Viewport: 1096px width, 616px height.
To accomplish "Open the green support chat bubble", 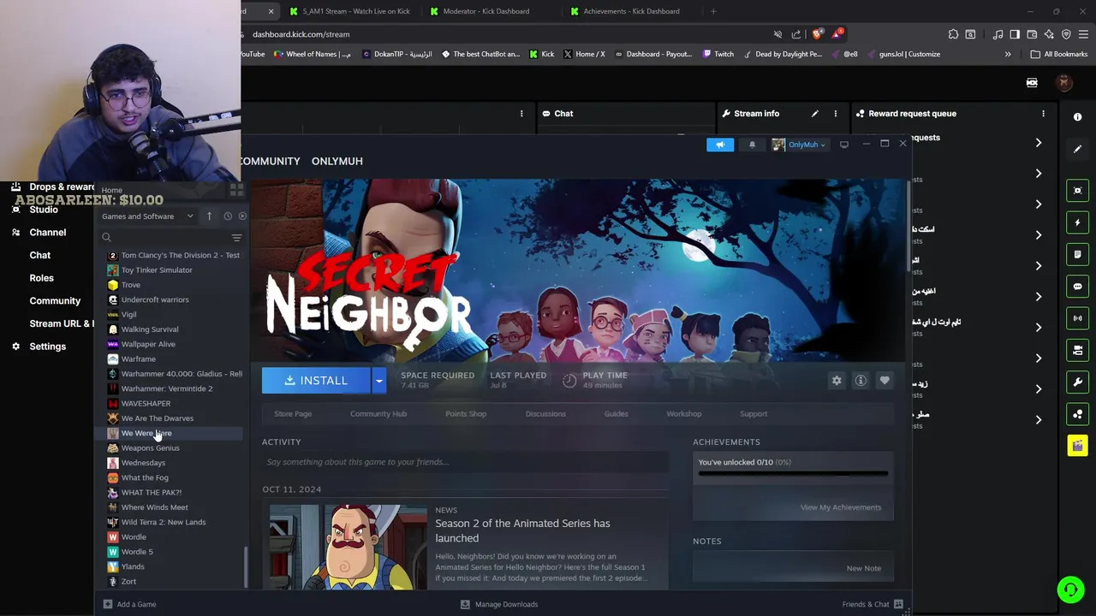I will tap(1070, 589).
